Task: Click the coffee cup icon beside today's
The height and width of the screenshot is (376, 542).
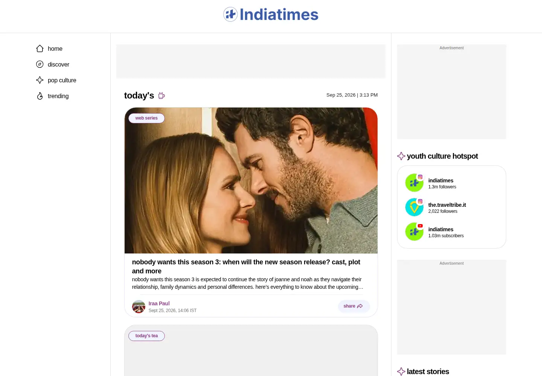Action: point(161,96)
